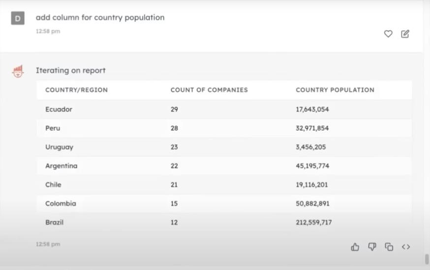430x270 pixels.
Task: Click the edit message pencil icon
Action: (x=405, y=34)
